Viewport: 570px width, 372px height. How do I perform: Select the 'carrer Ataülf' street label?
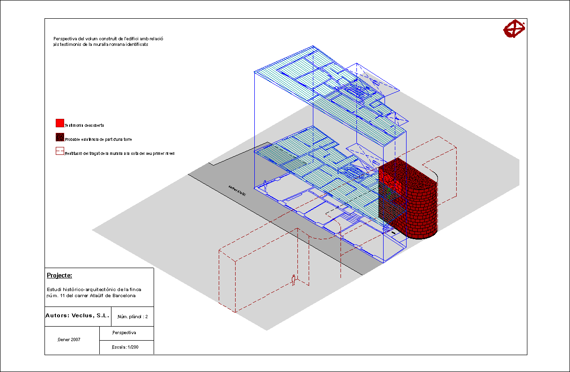[x=238, y=190]
